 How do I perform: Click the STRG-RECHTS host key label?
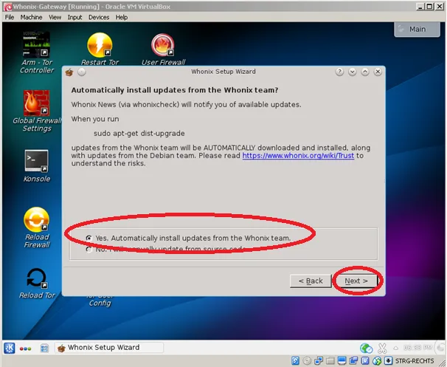pos(415,361)
